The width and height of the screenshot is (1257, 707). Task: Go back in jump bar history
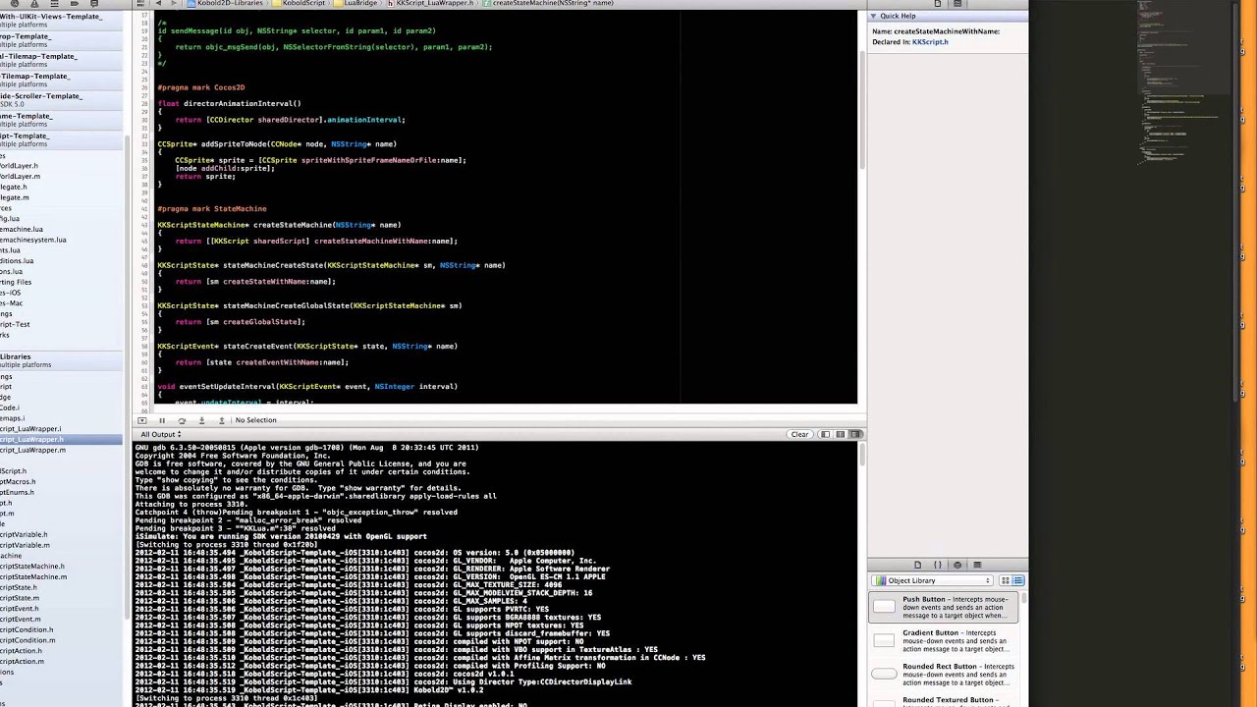[158, 4]
